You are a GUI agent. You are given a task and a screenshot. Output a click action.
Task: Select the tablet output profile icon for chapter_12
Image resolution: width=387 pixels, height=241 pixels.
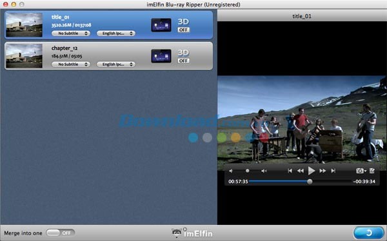pos(161,56)
